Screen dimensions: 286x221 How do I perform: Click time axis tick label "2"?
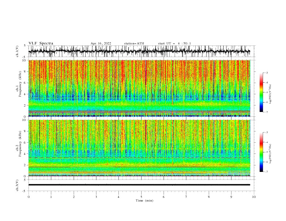(74, 197)
